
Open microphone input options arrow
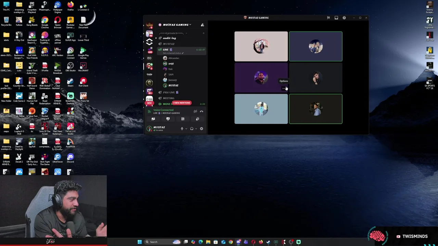click(186, 129)
